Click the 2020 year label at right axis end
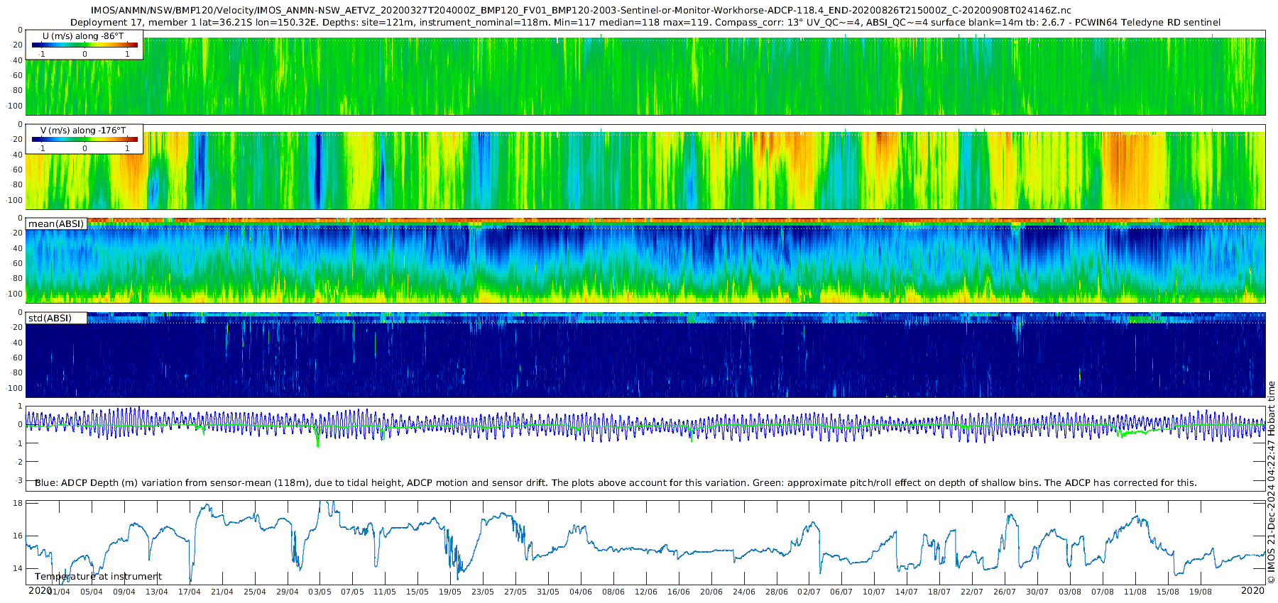The height and width of the screenshot is (603, 1278). coord(1252,591)
